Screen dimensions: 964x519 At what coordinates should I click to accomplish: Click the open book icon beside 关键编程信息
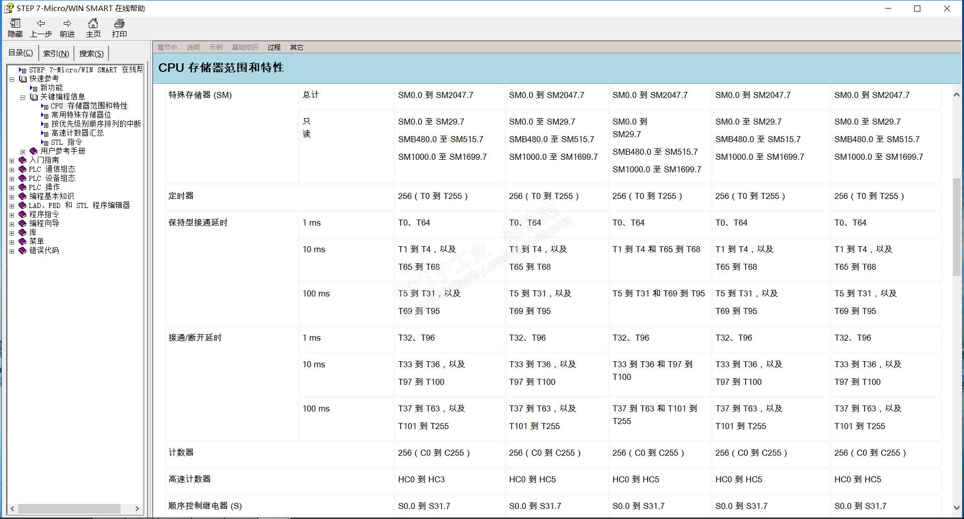34,97
